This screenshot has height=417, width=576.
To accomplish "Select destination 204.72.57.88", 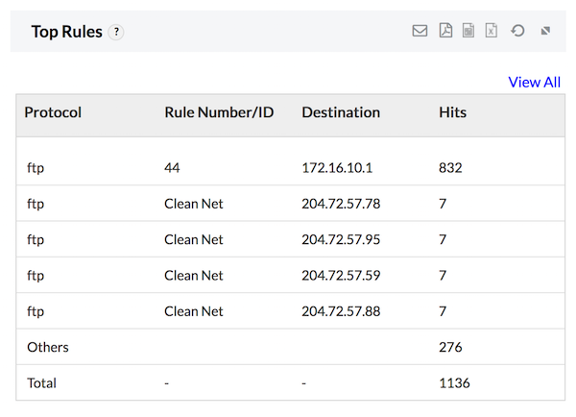I will [x=341, y=311].
